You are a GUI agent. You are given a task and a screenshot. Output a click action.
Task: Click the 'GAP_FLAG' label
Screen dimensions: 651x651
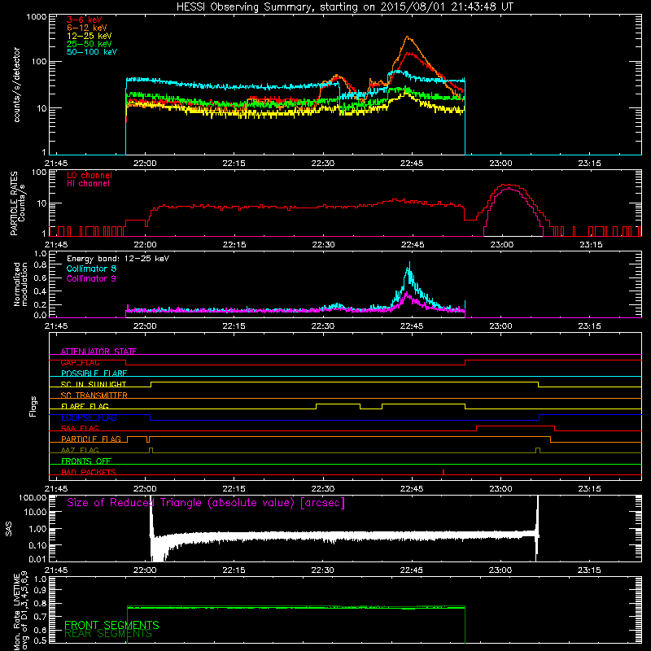coord(80,362)
